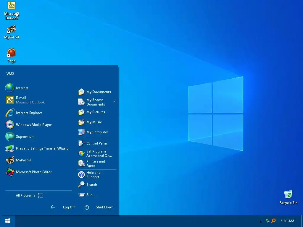The height and width of the screenshot is (227, 303).
Task: Click the Supermium browser icon
Action: point(10,137)
